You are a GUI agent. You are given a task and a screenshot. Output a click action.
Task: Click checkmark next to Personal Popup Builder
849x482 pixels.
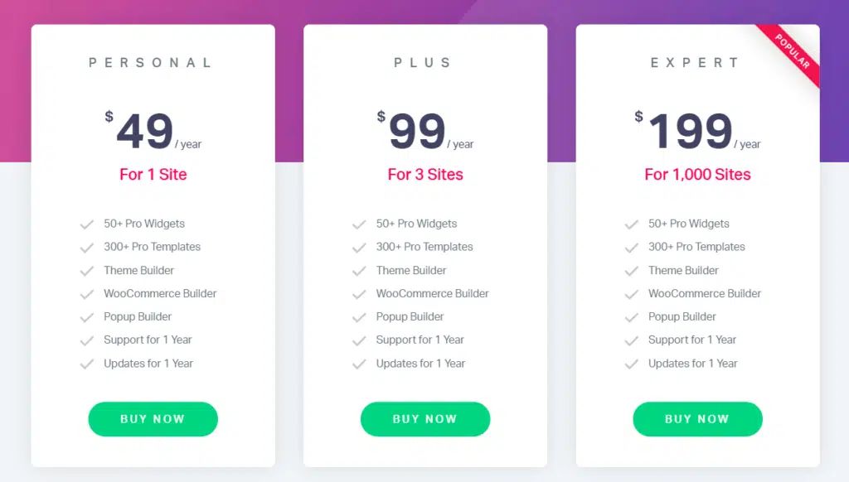(86, 317)
